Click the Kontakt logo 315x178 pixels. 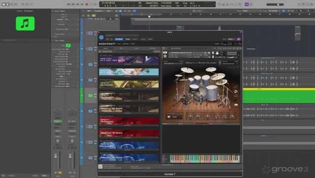pyautogui.click(x=107, y=44)
